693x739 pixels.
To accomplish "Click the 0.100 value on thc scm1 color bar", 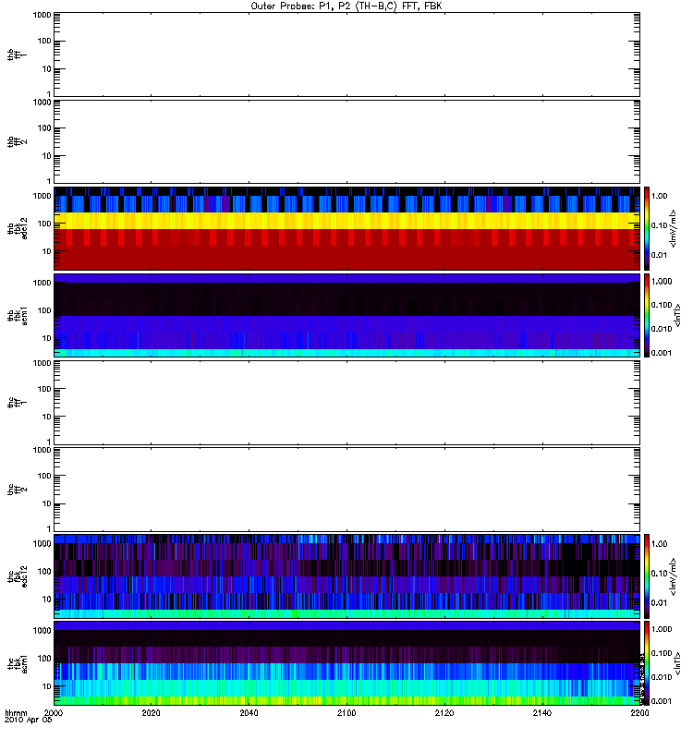I will tap(662, 653).
